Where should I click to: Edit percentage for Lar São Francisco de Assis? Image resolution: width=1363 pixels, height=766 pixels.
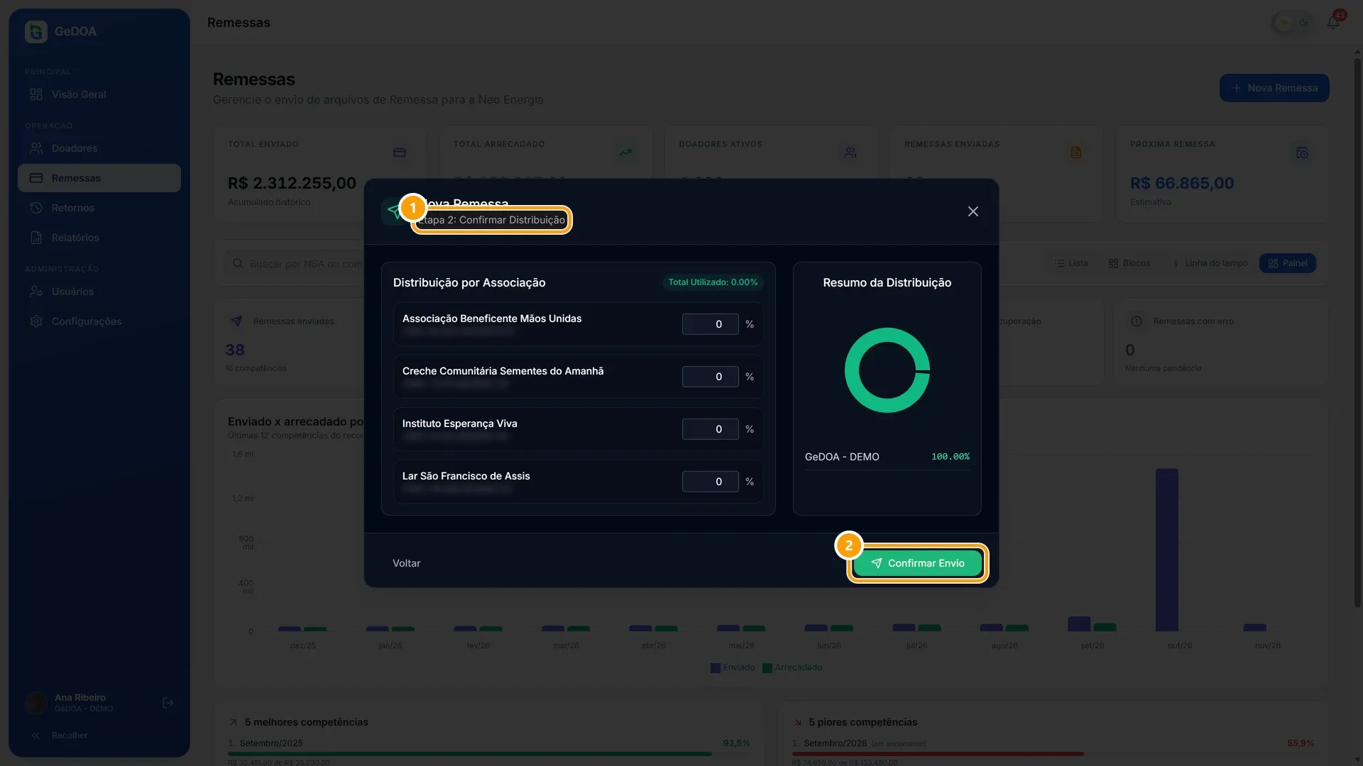[x=710, y=482]
